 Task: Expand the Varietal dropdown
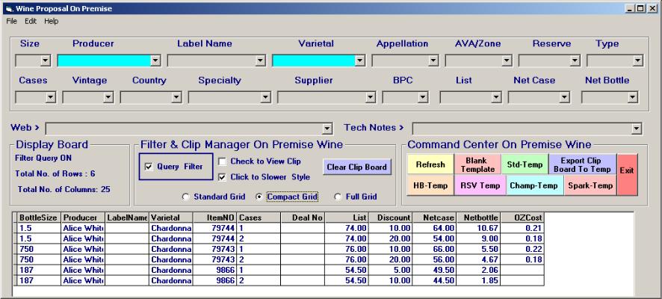pos(359,61)
